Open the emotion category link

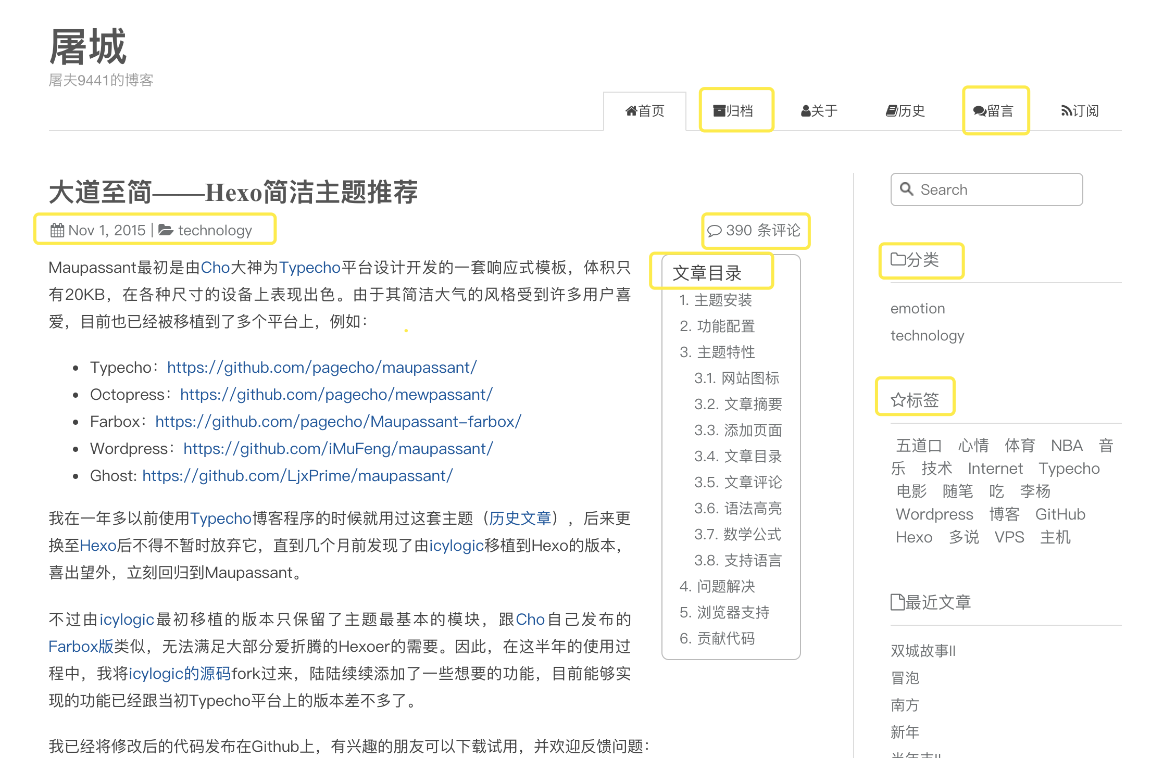pos(917,309)
